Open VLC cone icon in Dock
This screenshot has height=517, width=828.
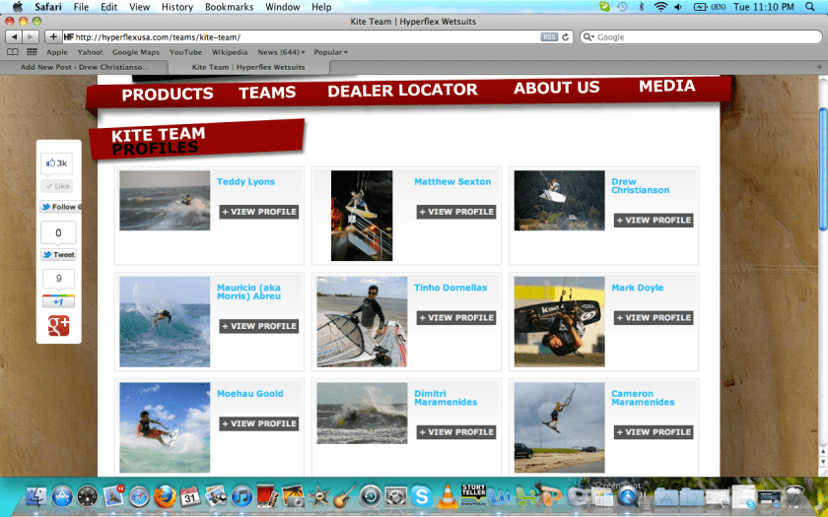click(448, 496)
